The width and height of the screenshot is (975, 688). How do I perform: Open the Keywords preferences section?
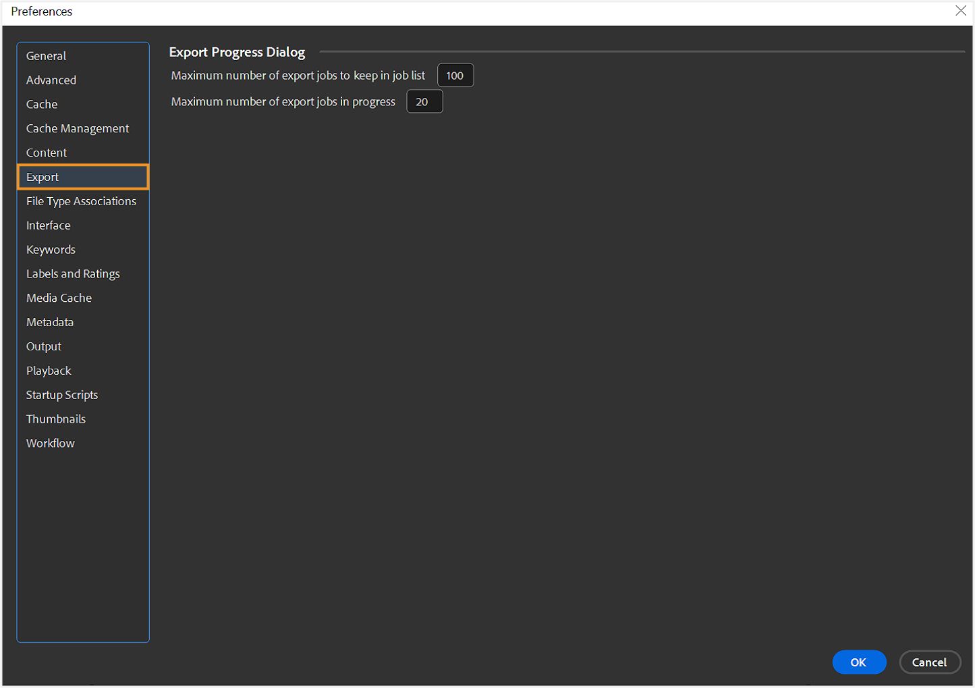pos(51,249)
